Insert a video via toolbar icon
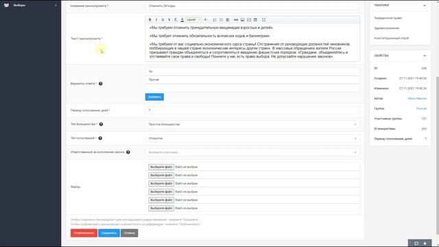 249,20
